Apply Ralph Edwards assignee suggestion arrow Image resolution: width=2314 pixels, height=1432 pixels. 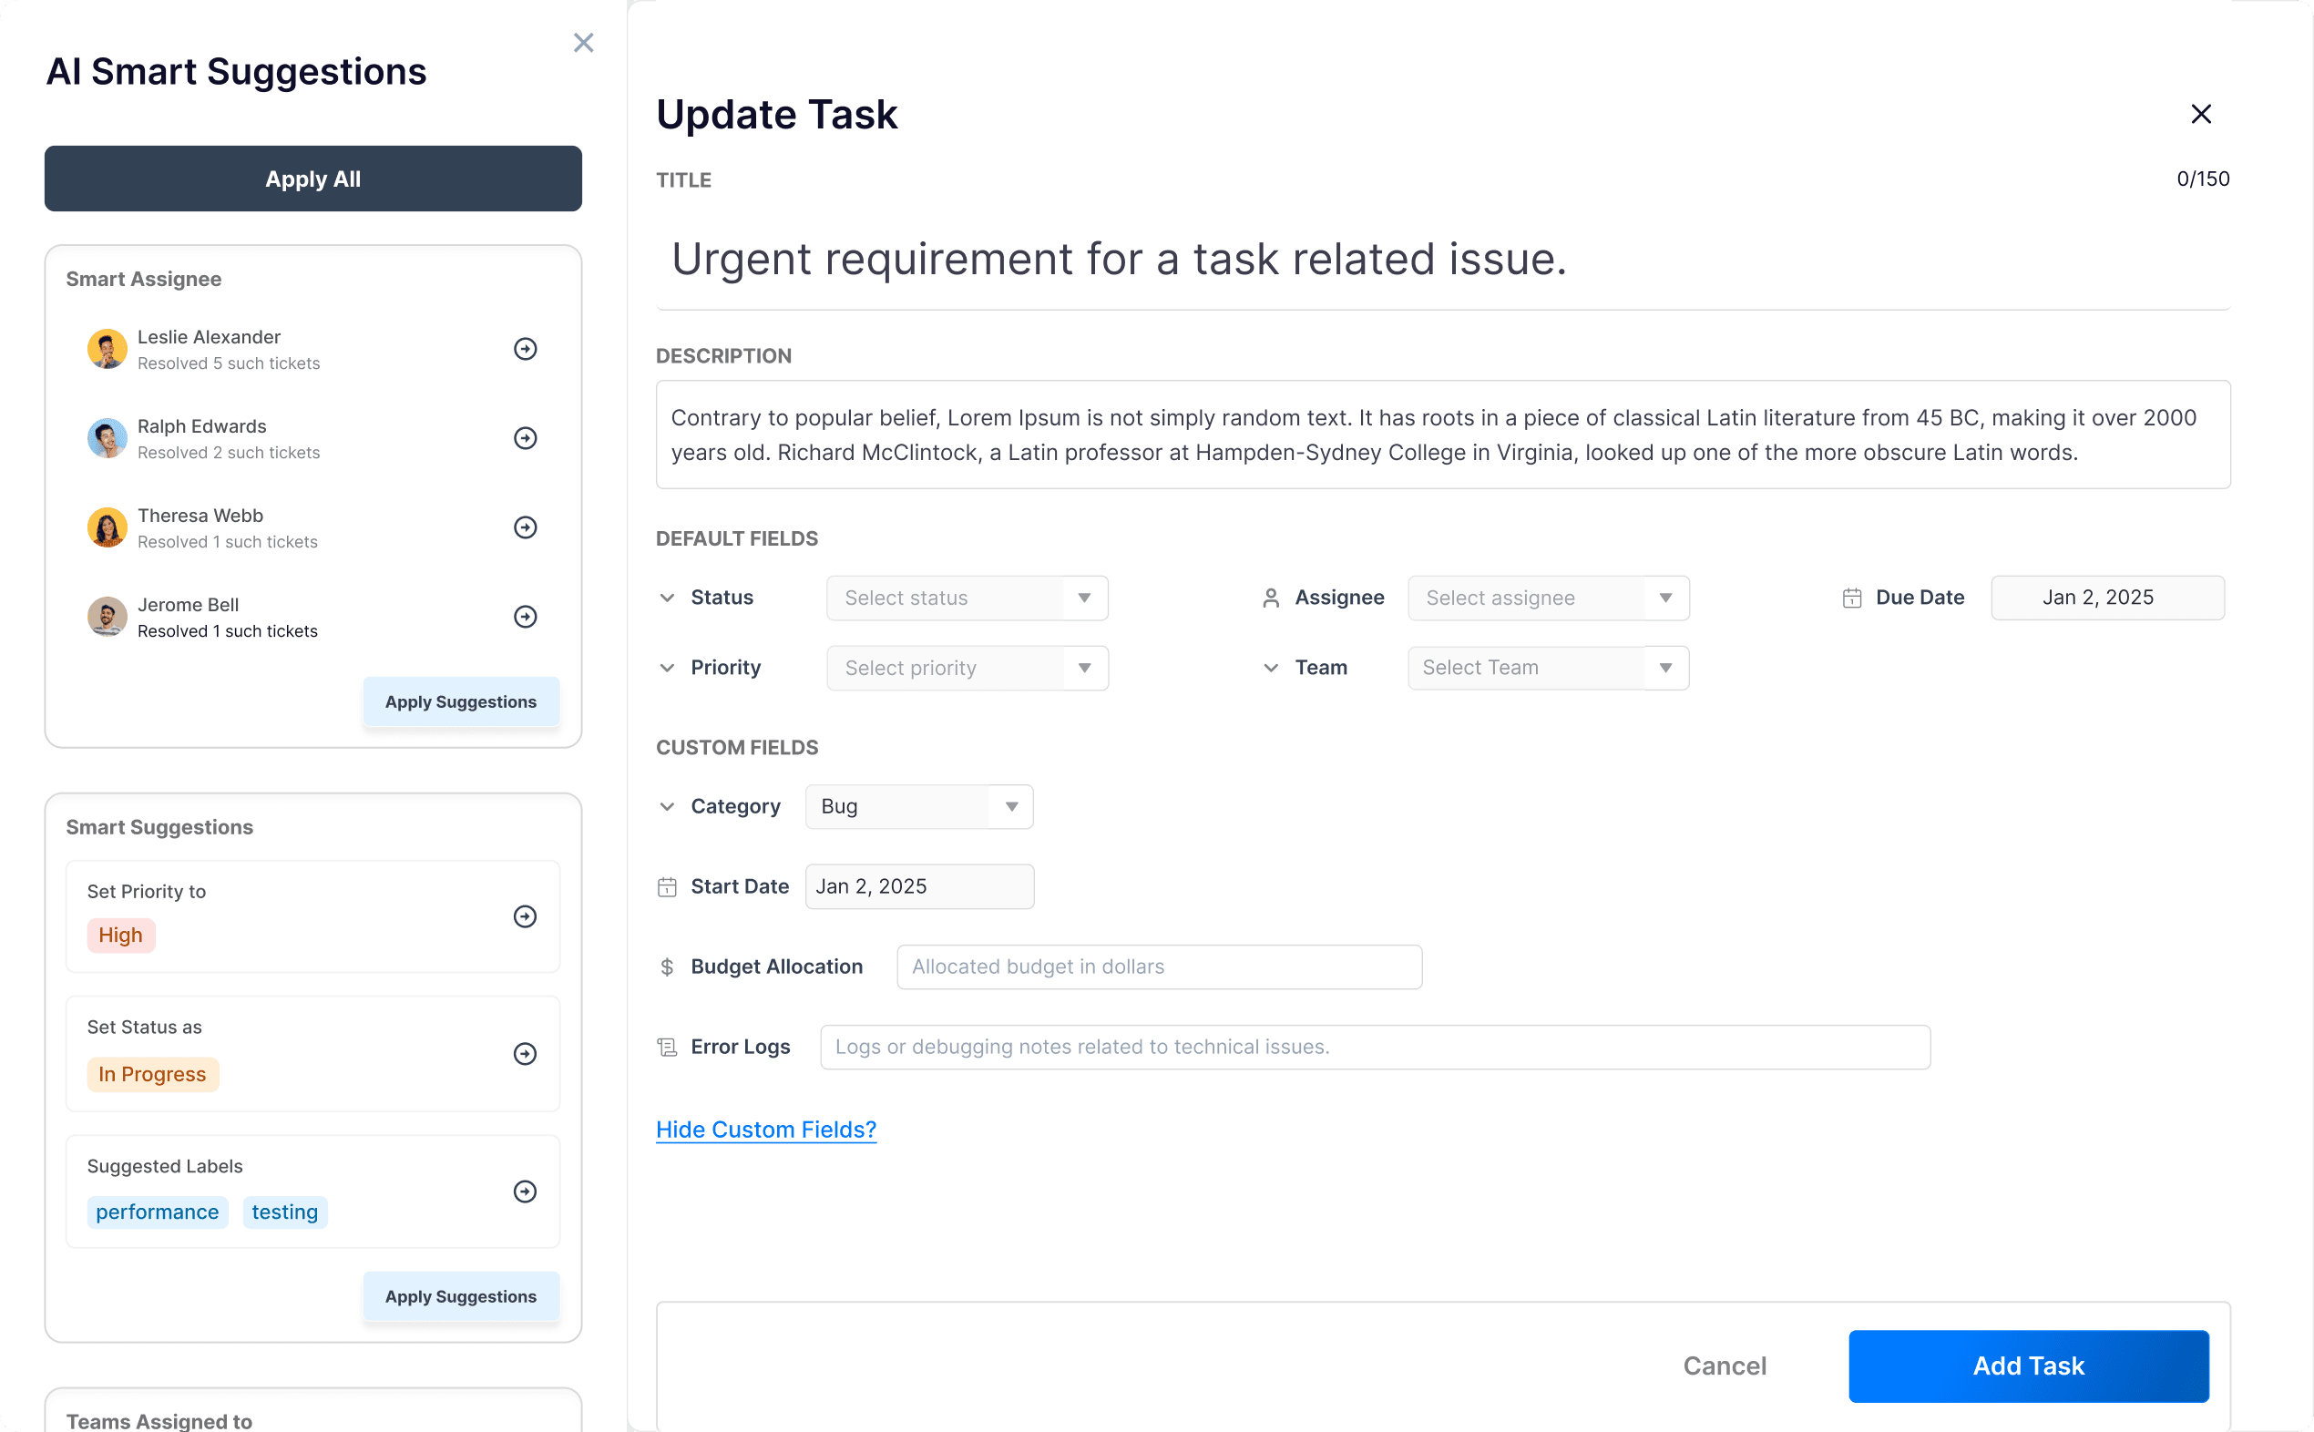pos(525,437)
